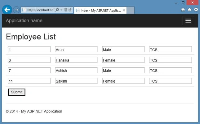Click the ID field containing 3
200x124 pixels.
[29, 60]
